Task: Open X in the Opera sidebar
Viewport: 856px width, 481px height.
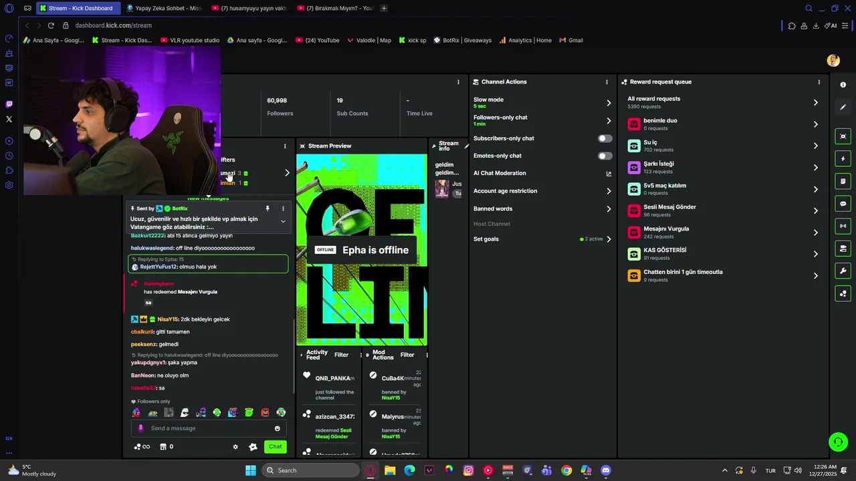Action: (x=9, y=119)
